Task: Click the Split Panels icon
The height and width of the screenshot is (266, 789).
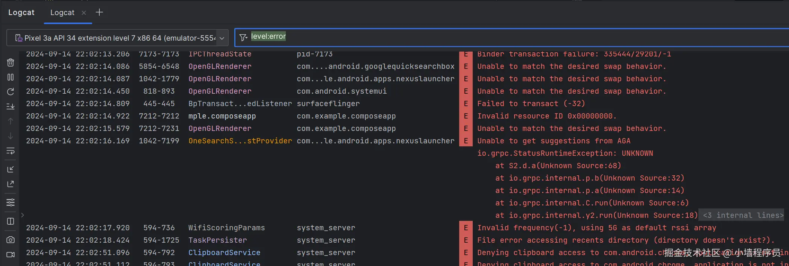Action: pyautogui.click(x=11, y=221)
